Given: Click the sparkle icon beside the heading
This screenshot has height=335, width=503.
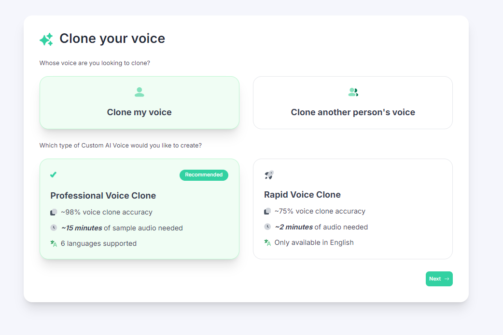Looking at the screenshot, I should (46, 39).
